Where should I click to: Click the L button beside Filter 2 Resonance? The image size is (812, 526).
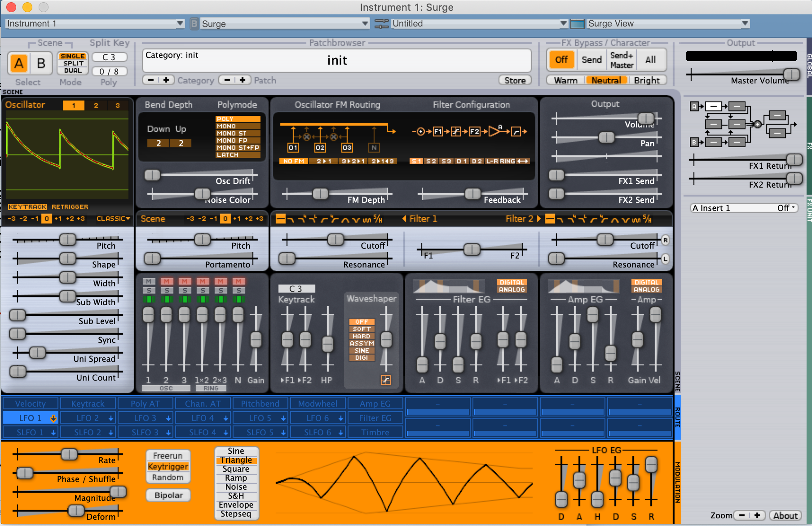pos(665,259)
